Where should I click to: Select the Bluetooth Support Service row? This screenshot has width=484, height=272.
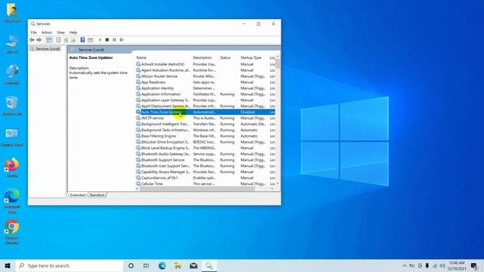point(205,160)
